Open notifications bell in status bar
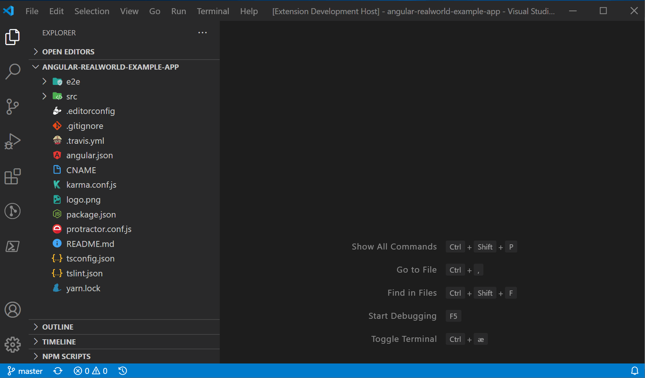This screenshot has width=645, height=378. pyautogui.click(x=635, y=371)
